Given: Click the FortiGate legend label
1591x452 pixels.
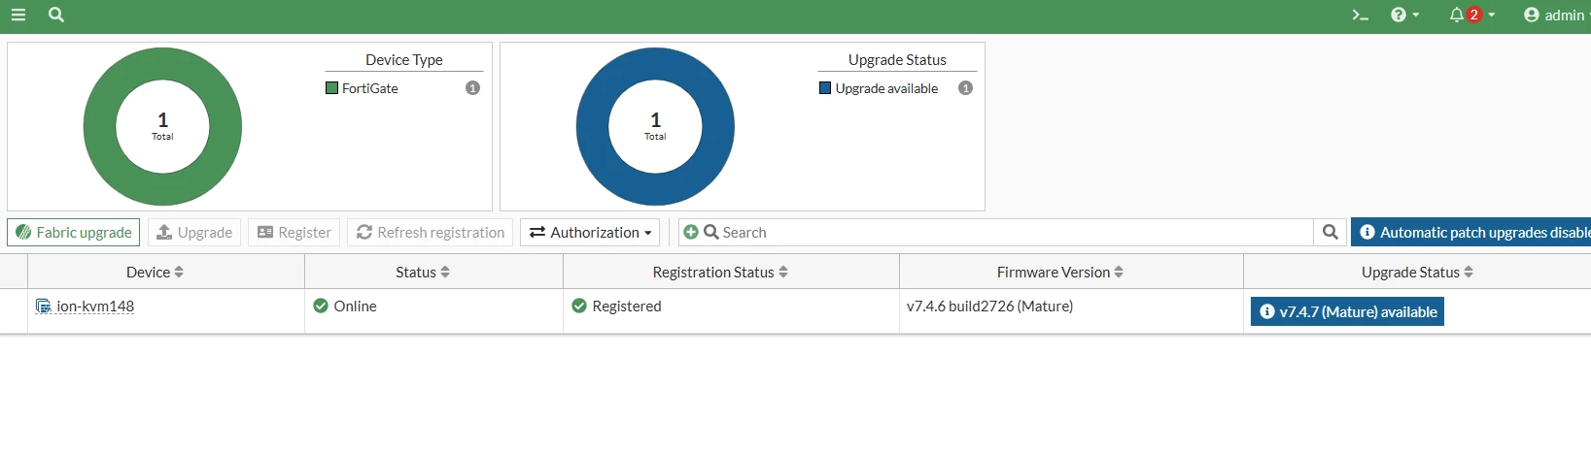Looking at the screenshot, I should pyautogui.click(x=370, y=88).
